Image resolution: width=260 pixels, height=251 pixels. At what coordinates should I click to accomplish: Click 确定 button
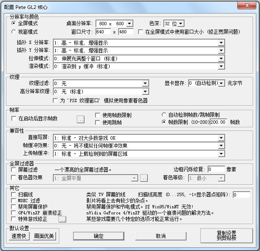click(x=98, y=236)
